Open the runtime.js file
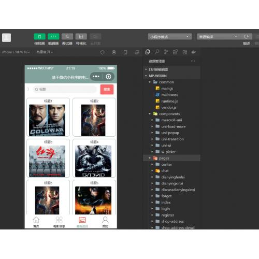Image resolution: width=259 pixels, height=259 pixels. [x=172, y=101]
